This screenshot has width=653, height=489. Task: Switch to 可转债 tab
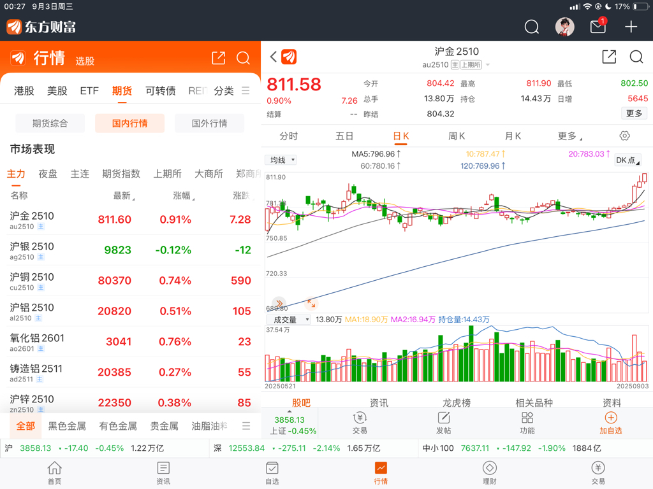coord(160,90)
